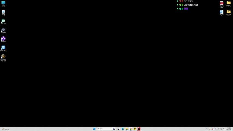
Task: Open File Explorer from the taskbar
Action: [x=126, y=129]
